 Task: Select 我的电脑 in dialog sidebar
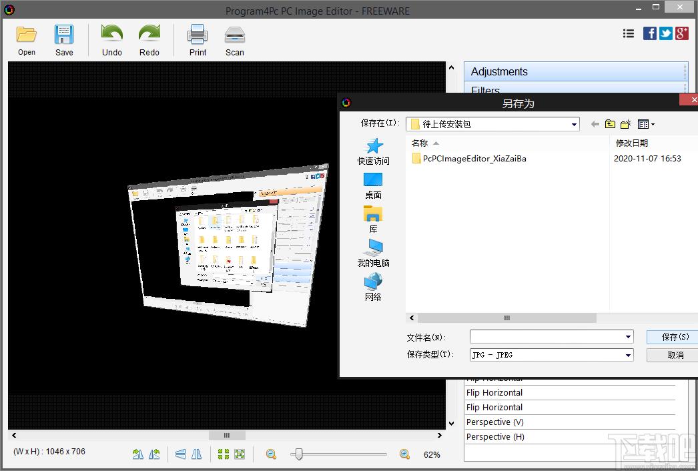click(374, 254)
